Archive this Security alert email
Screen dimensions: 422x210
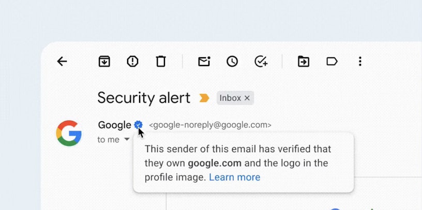[x=104, y=62]
